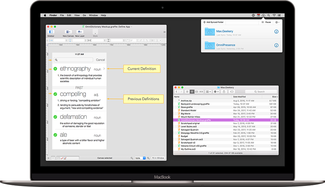Toggle the Sidebar in OmniGraffle toolbar

coord(51,32)
